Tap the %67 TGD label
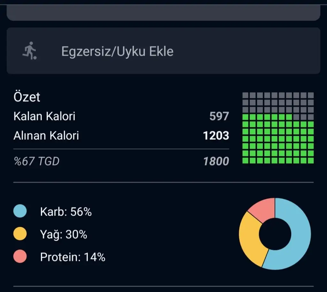 pos(36,161)
